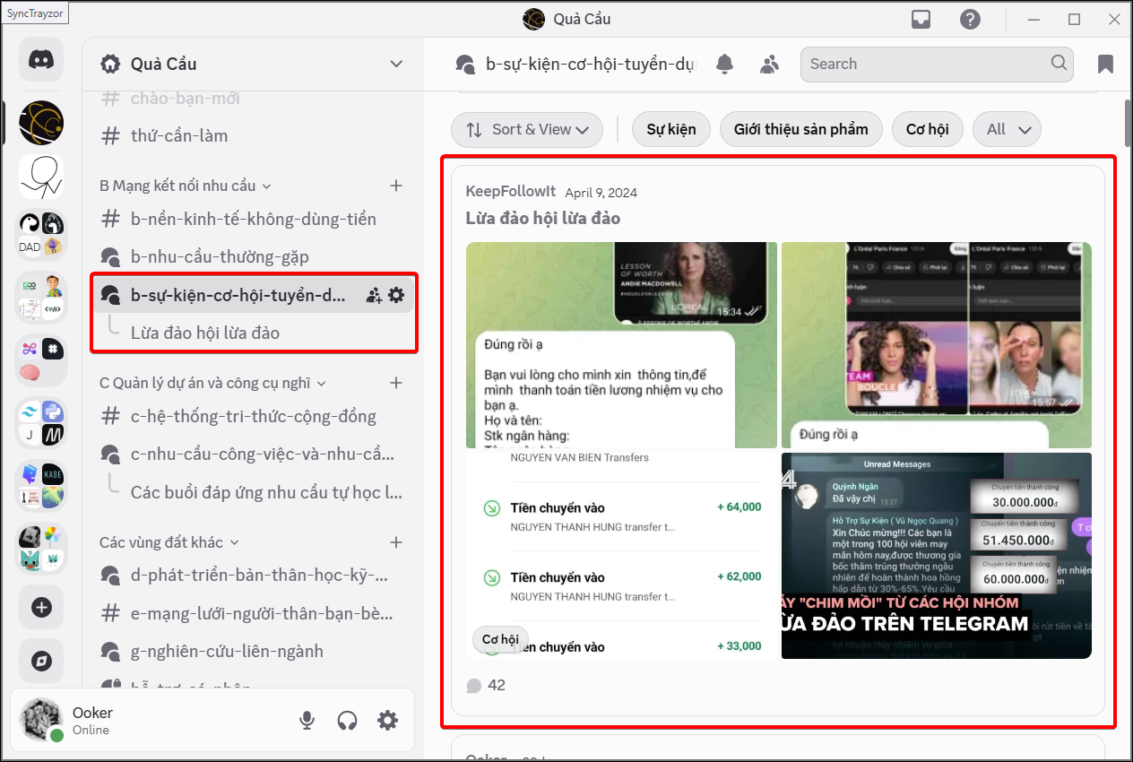The width and height of the screenshot is (1133, 762).
Task: Open the thứ-cần-làm channel
Action: pos(254,135)
